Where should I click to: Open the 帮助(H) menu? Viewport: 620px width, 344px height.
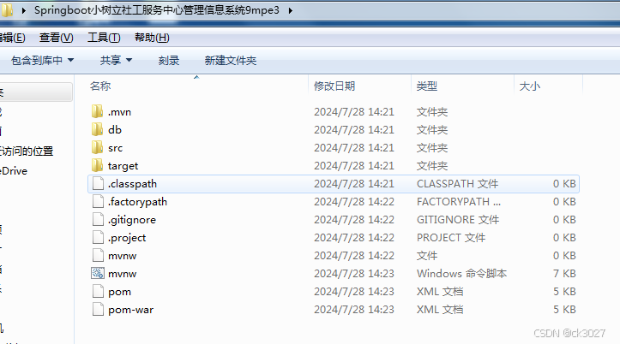(152, 38)
